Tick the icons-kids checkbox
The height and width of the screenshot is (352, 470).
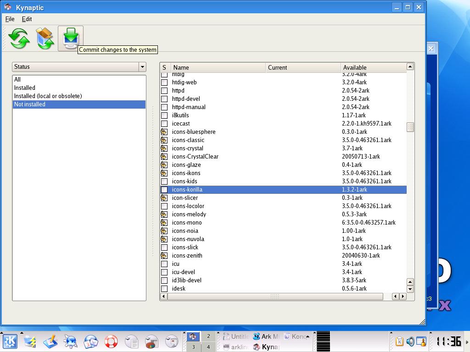tap(164, 181)
